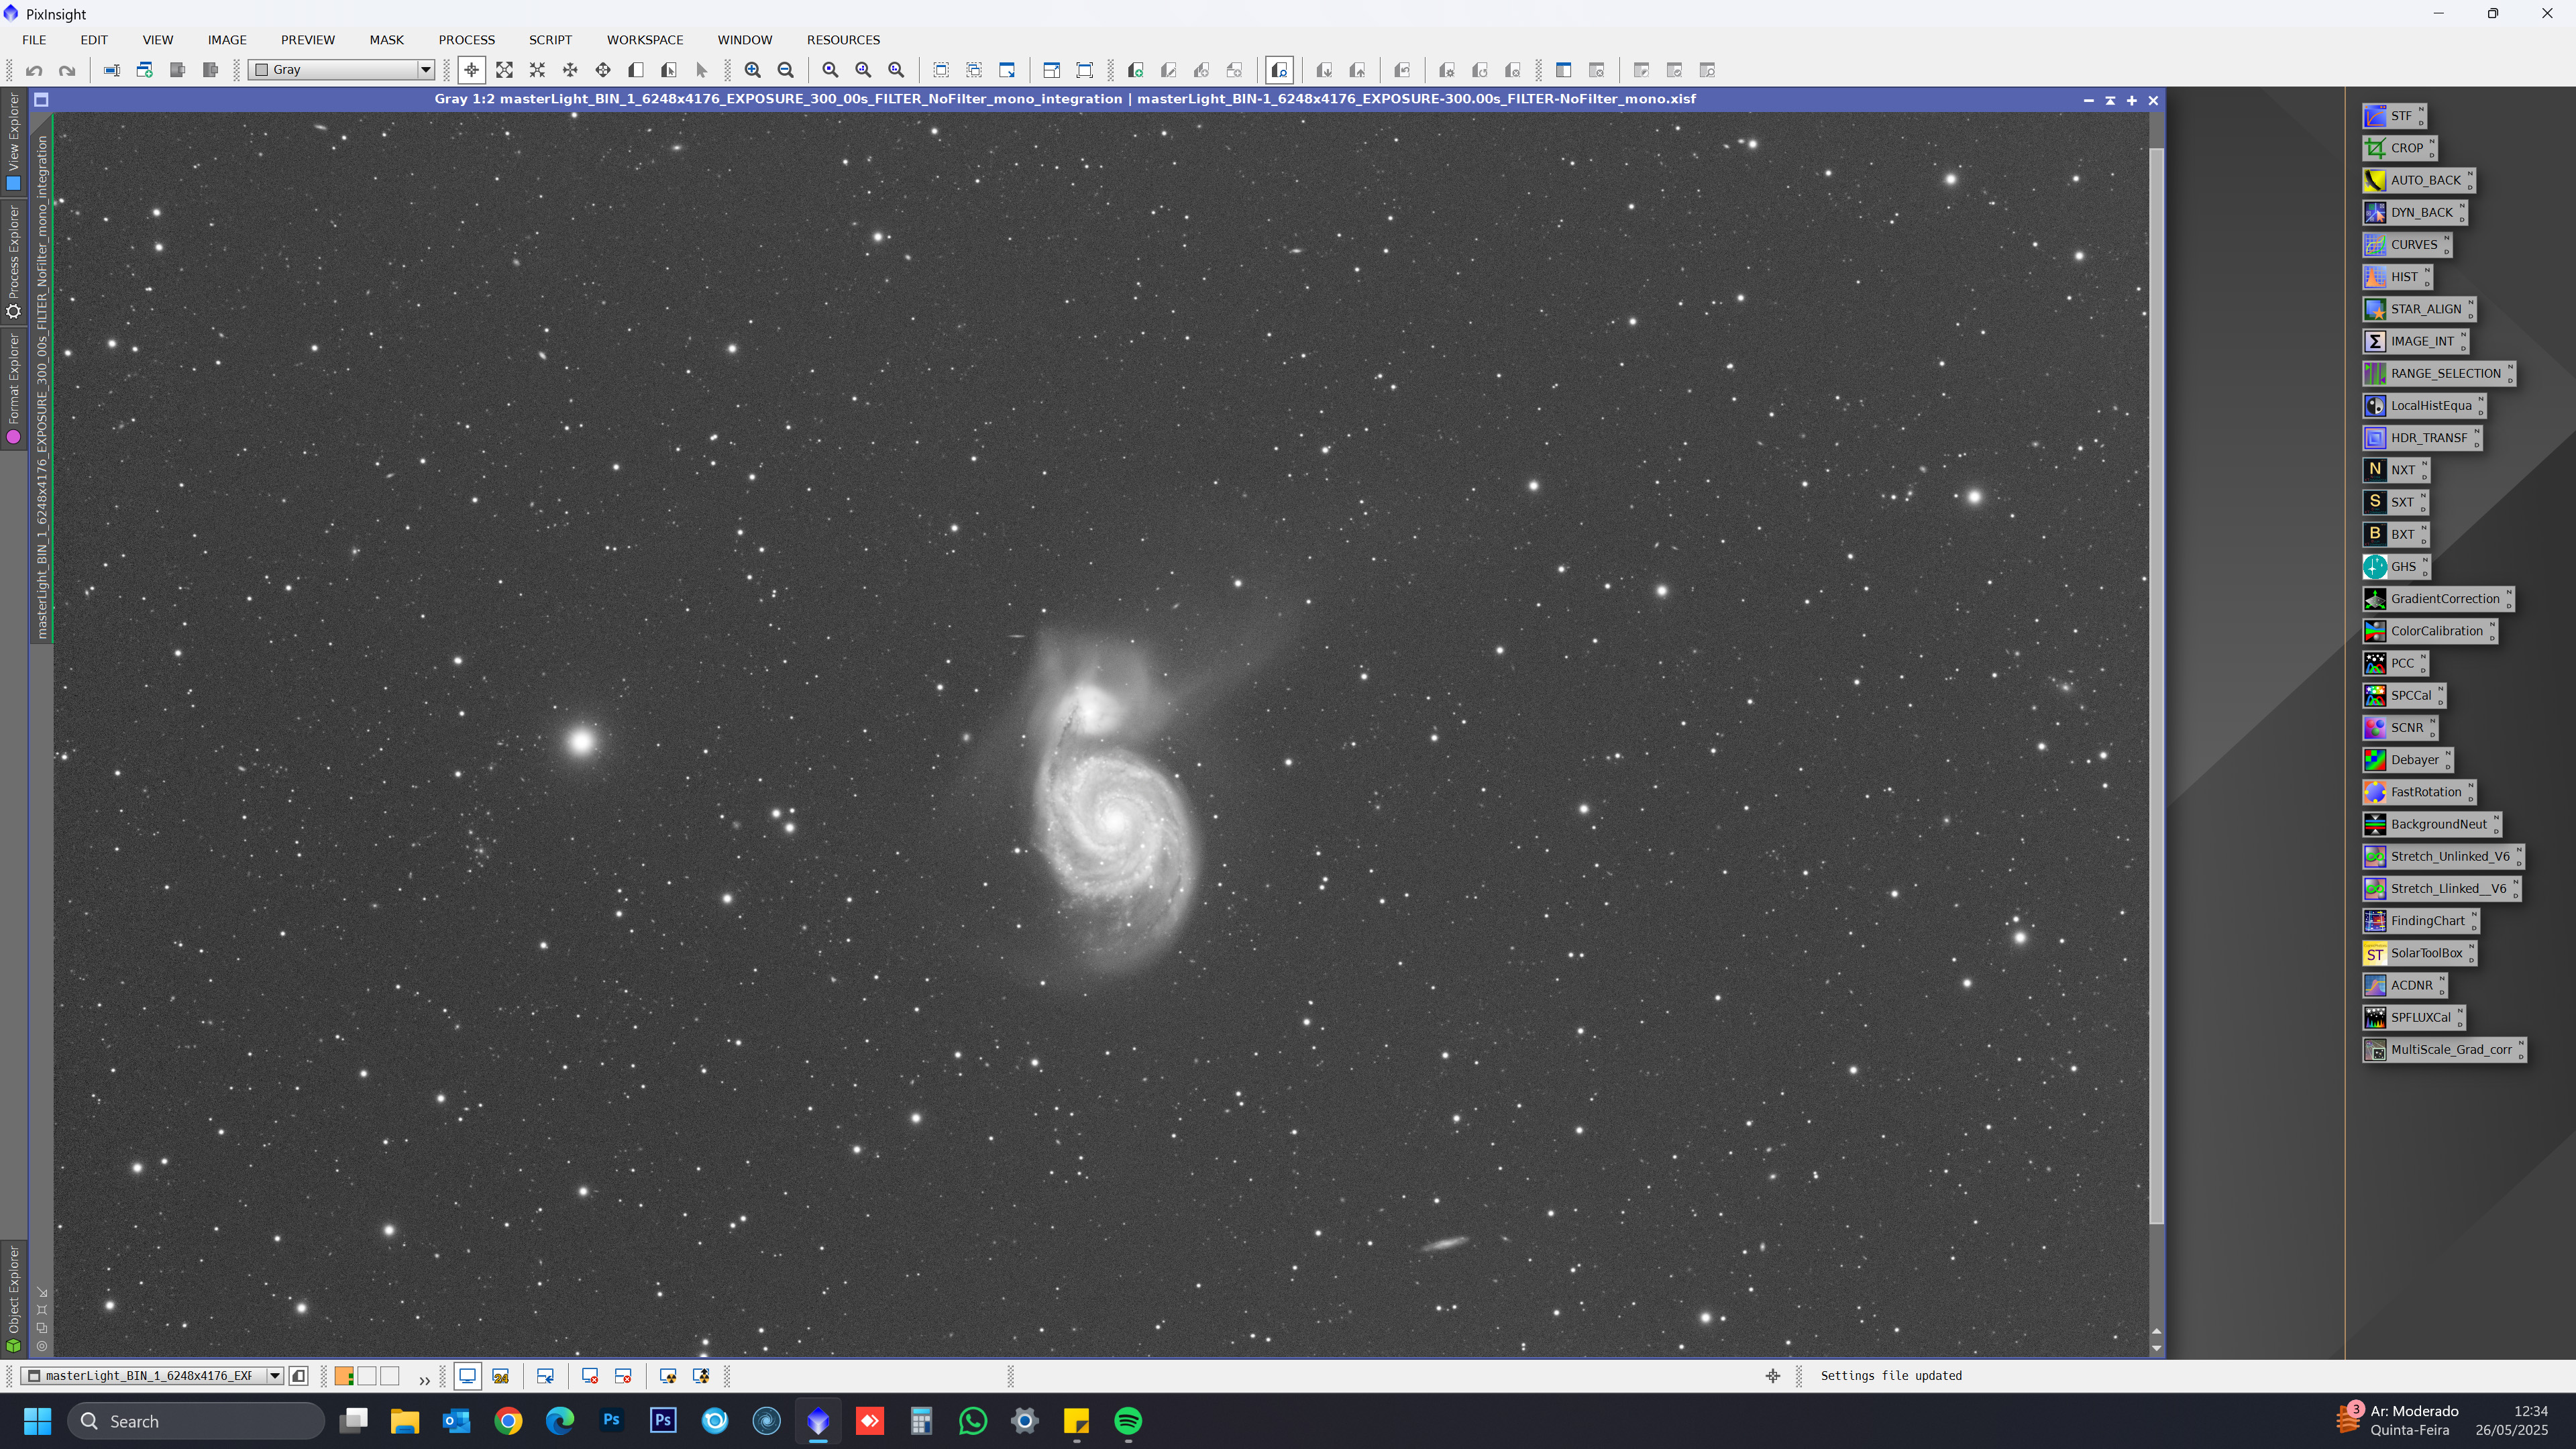Open the SCRIPT menu

coord(550,40)
